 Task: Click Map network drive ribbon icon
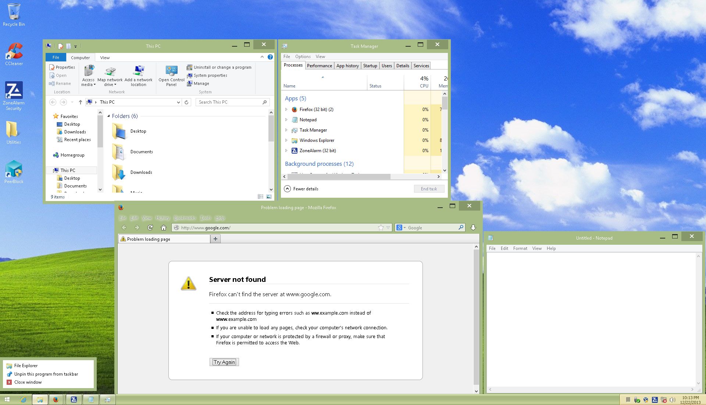coord(110,76)
